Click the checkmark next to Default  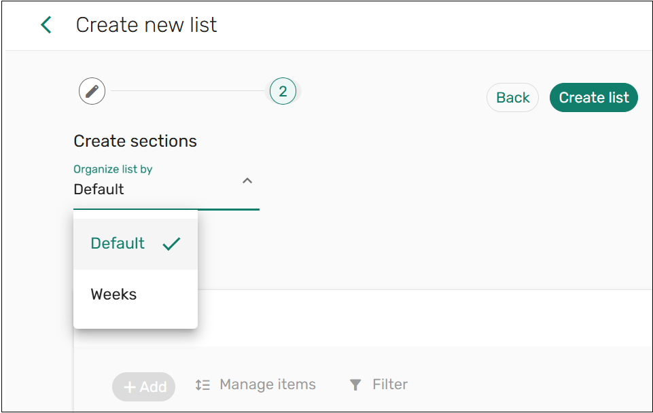(172, 243)
